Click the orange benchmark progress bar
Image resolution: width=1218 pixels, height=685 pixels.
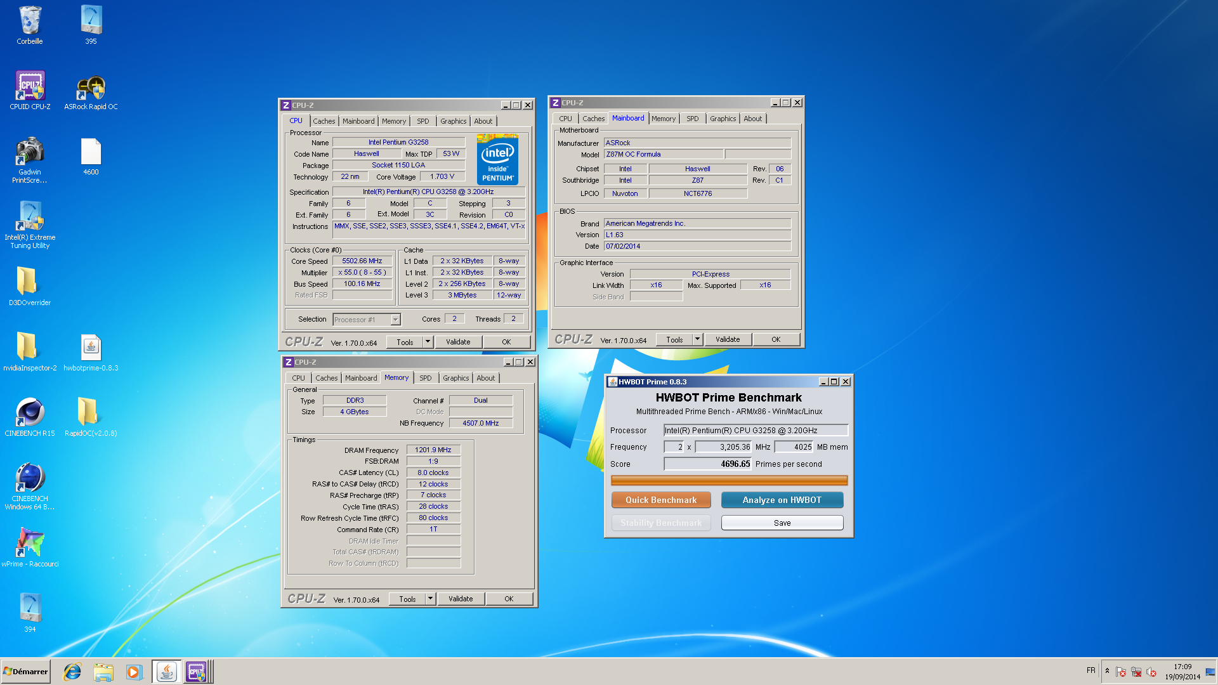[x=729, y=480]
